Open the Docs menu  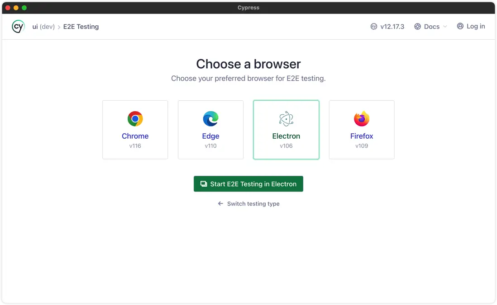(x=430, y=27)
